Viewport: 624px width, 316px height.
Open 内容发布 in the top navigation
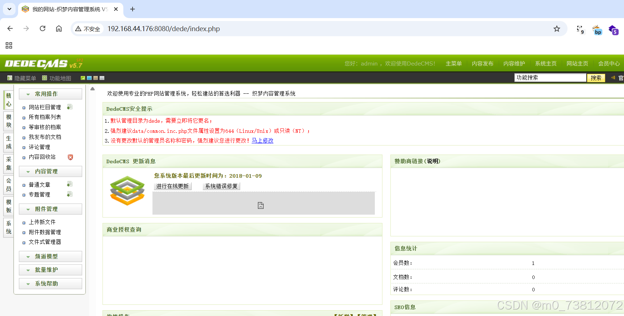tap(482, 63)
